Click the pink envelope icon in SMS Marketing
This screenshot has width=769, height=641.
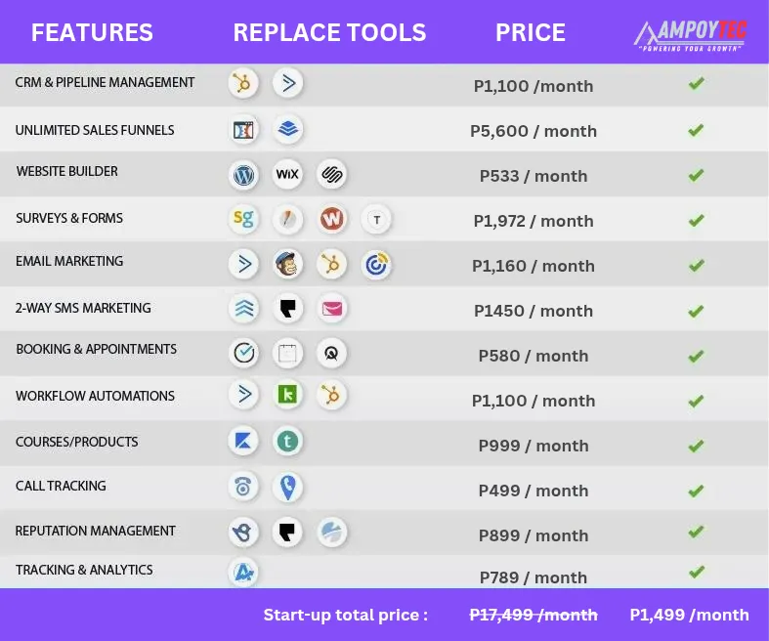pos(332,309)
